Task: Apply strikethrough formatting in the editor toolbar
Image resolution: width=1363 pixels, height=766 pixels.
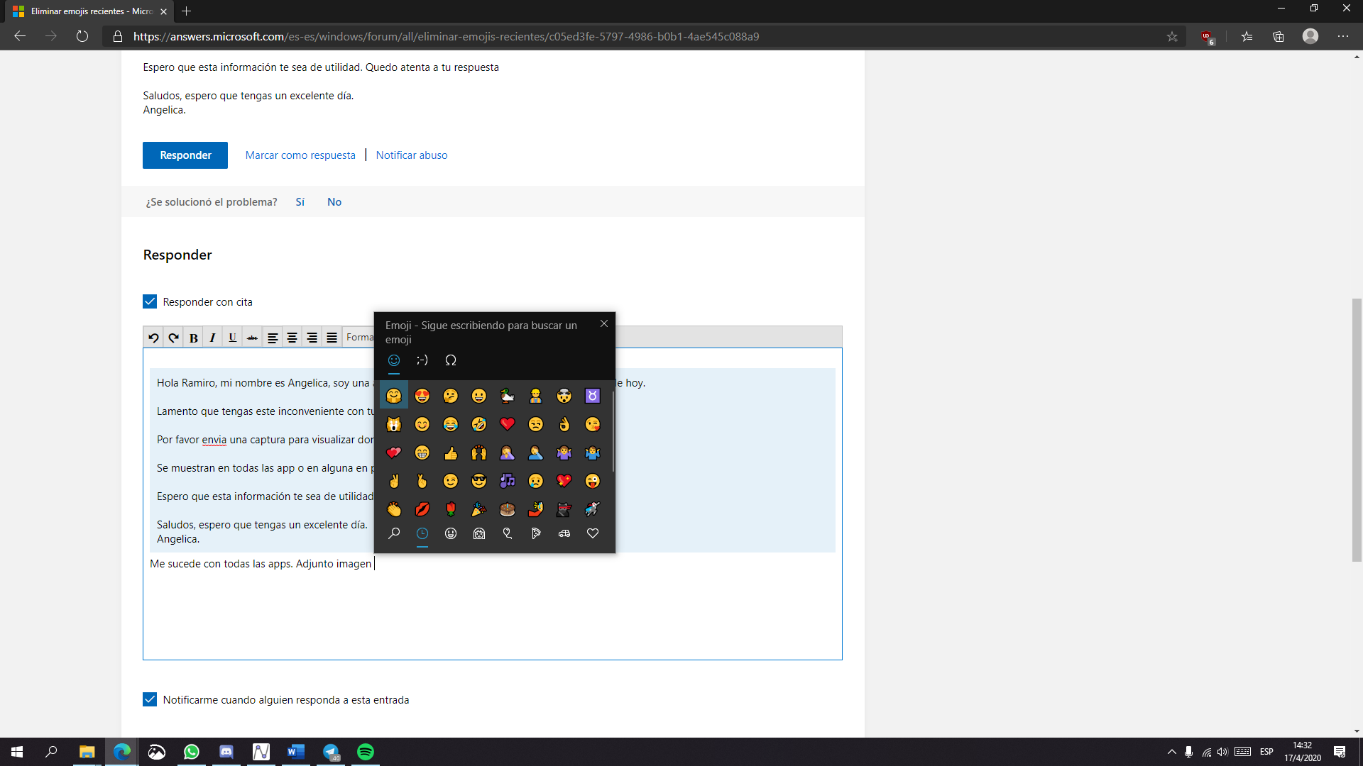Action: (x=252, y=338)
